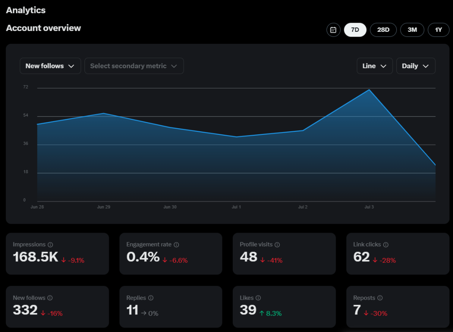Select the 3M time range tab

[412, 30]
